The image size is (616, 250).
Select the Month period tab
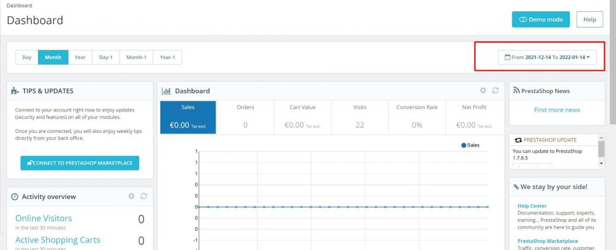(53, 57)
